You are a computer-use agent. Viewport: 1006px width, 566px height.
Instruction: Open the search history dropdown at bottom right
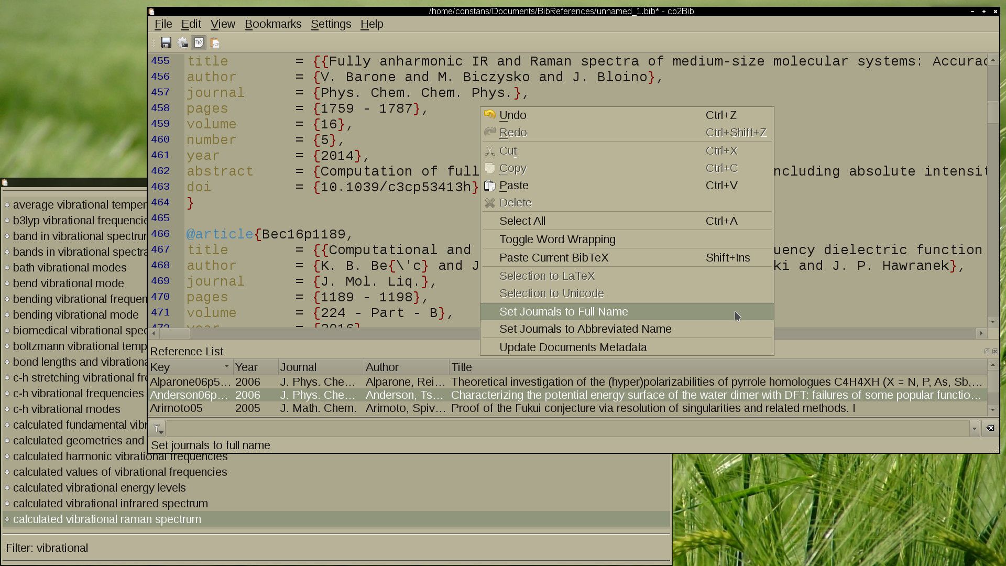click(x=974, y=428)
